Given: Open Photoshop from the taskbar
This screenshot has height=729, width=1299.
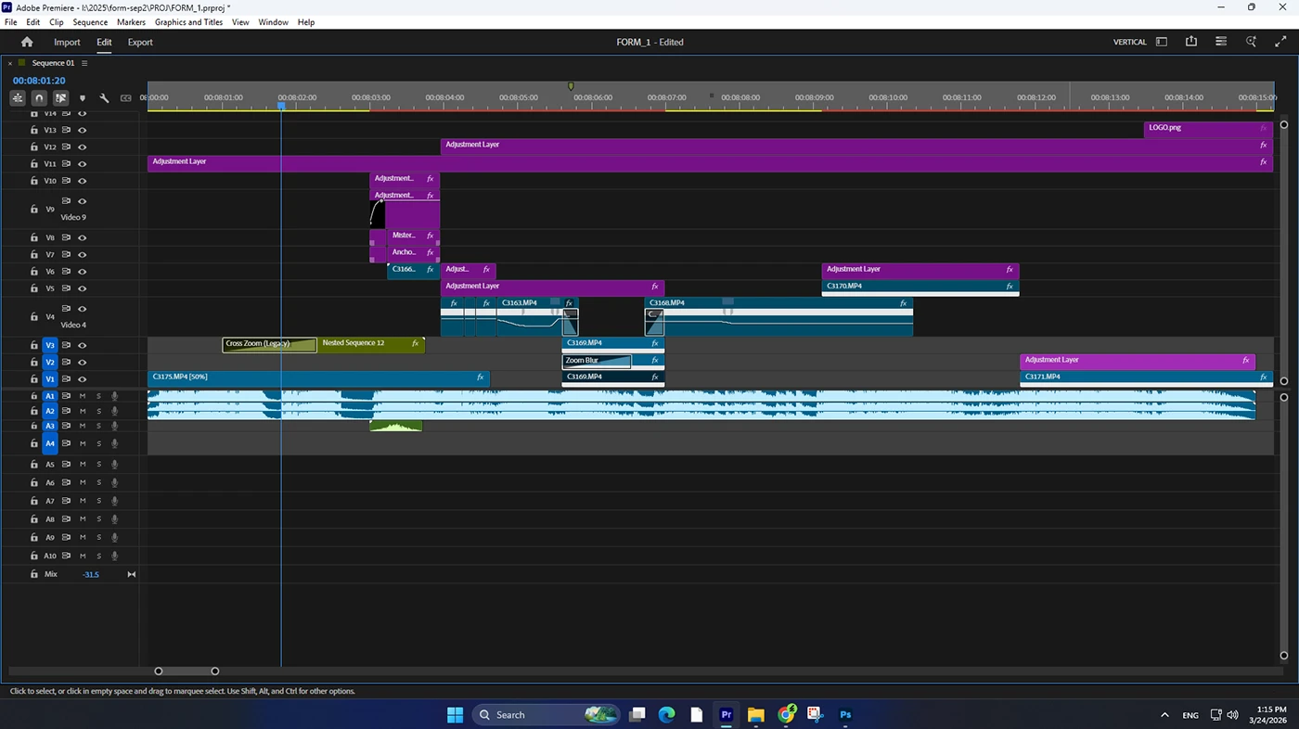Looking at the screenshot, I should point(845,715).
